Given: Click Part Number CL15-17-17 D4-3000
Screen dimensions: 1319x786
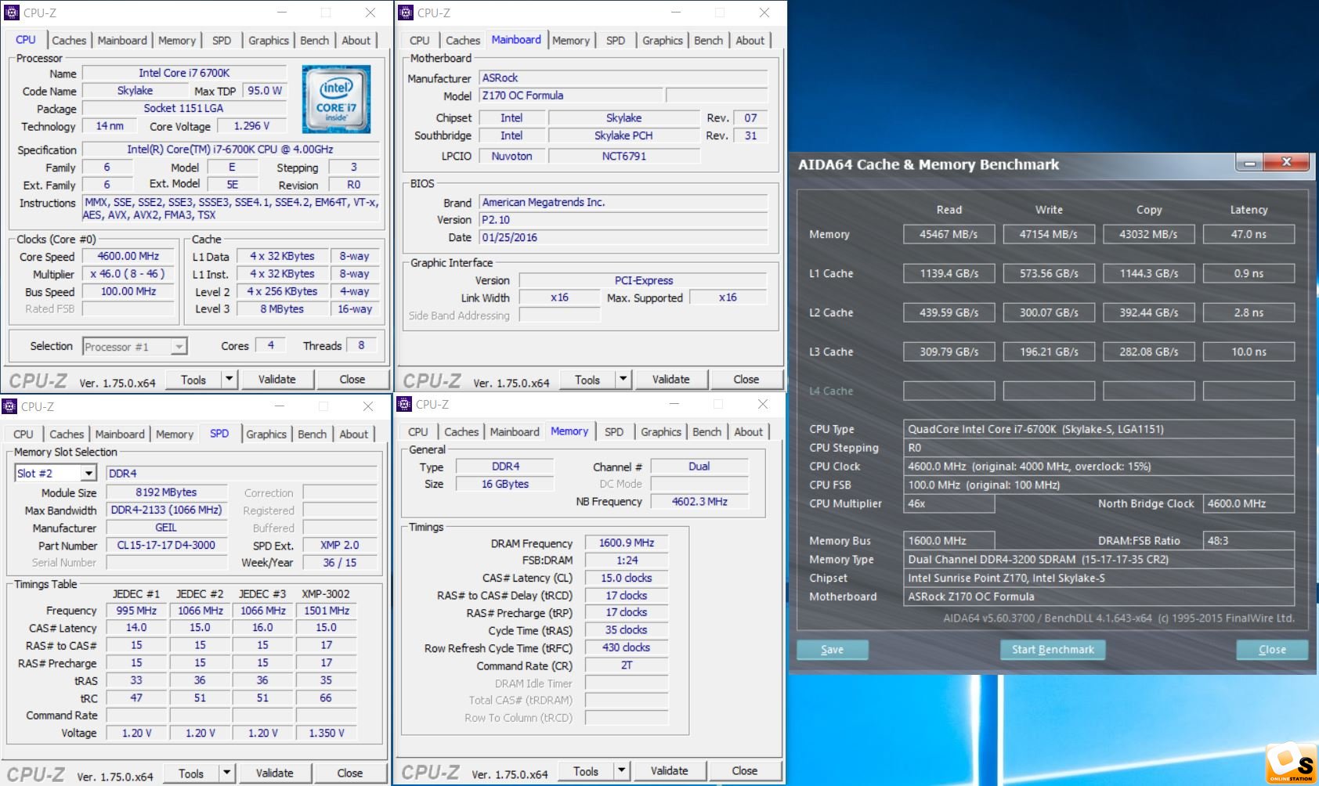Looking at the screenshot, I should (x=166, y=545).
